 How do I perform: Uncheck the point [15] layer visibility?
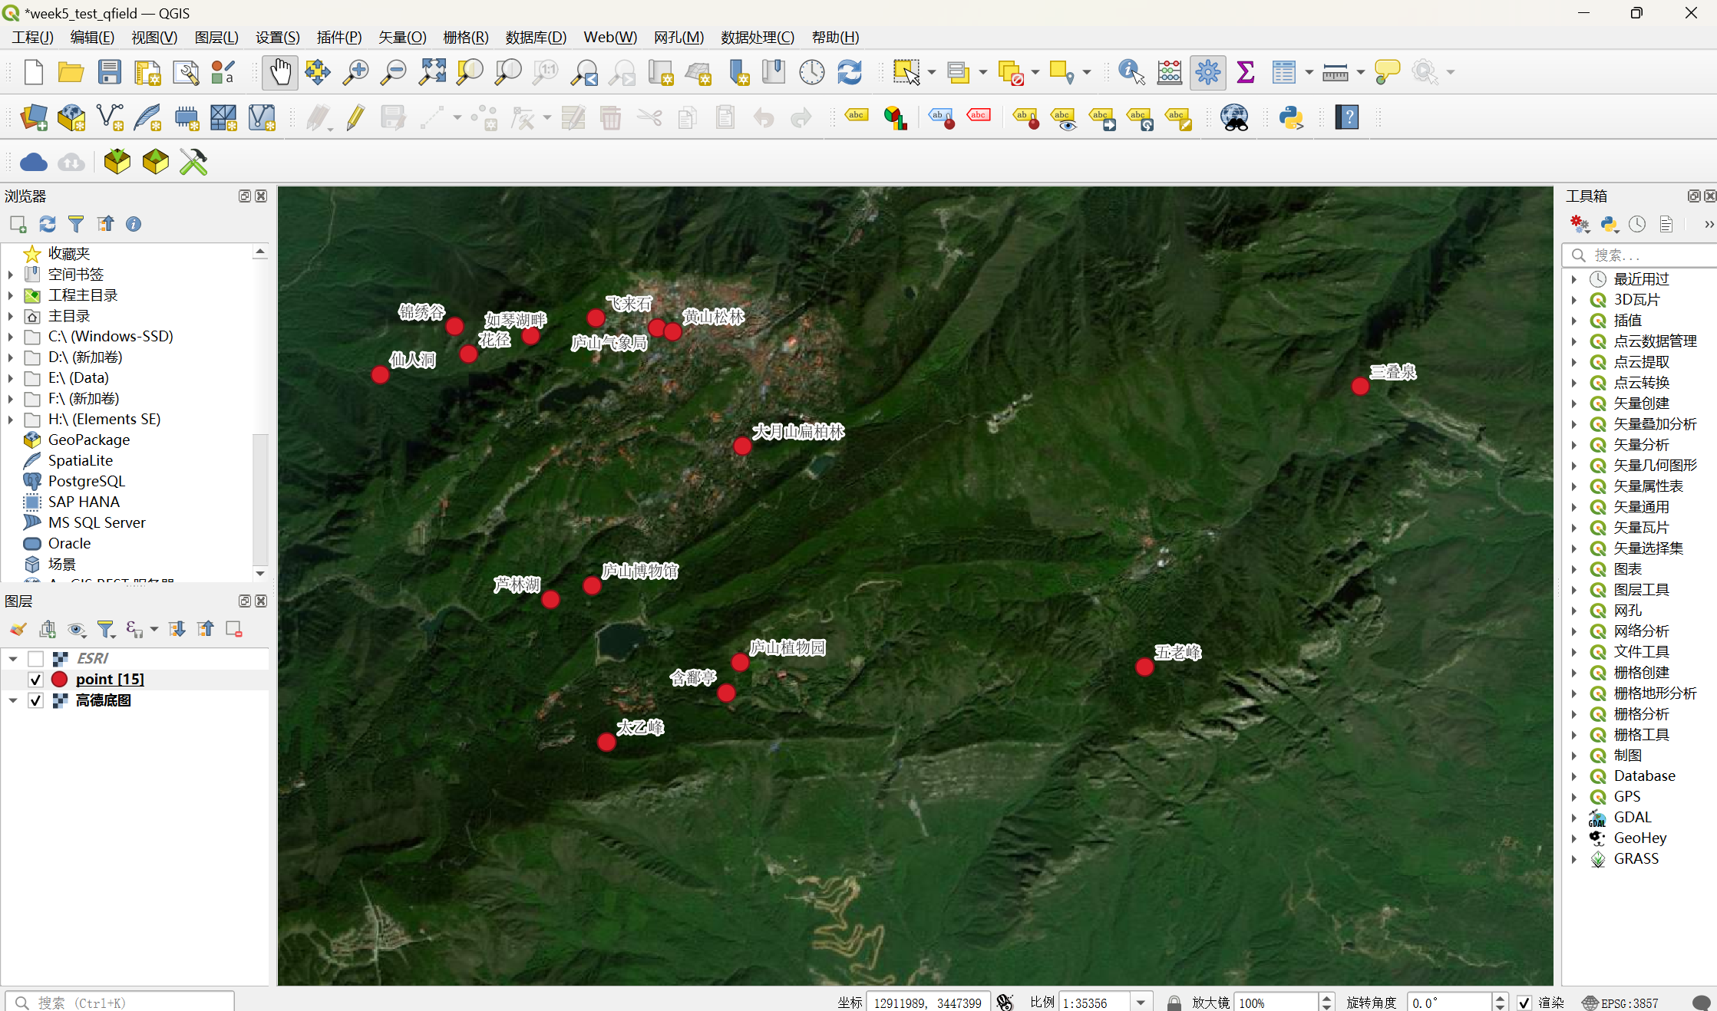[35, 679]
